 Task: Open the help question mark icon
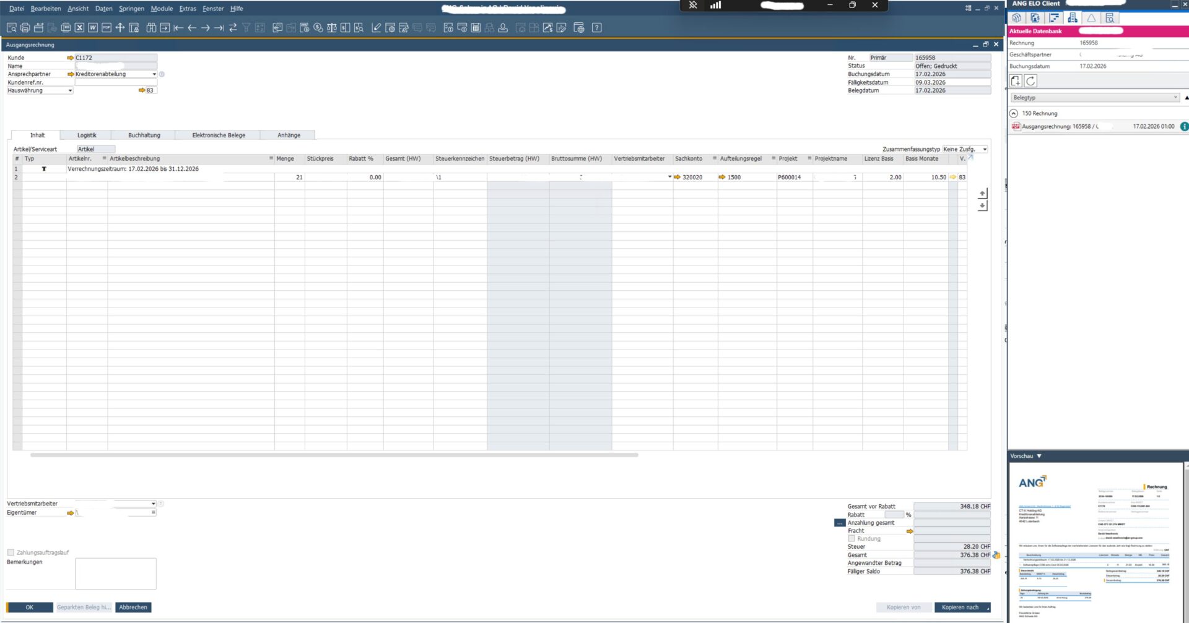click(596, 28)
